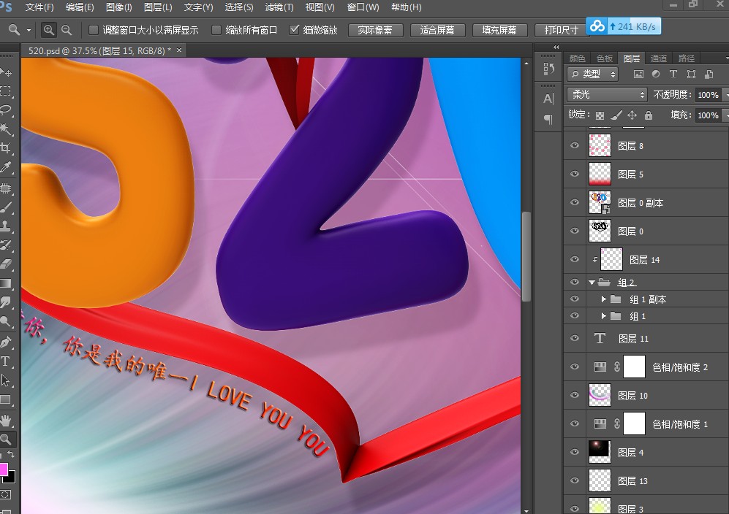The image size is (729, 514).
Task: Open the 文件(F) menu
Action: (39, 7)
